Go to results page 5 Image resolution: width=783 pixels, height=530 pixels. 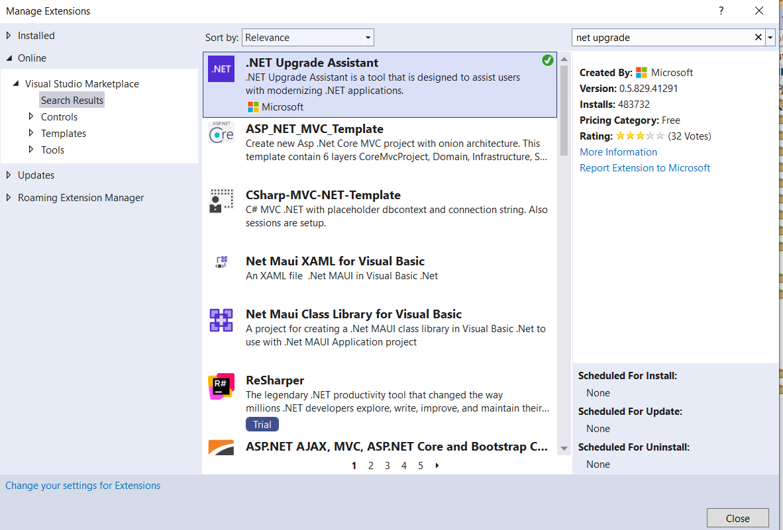421,466
